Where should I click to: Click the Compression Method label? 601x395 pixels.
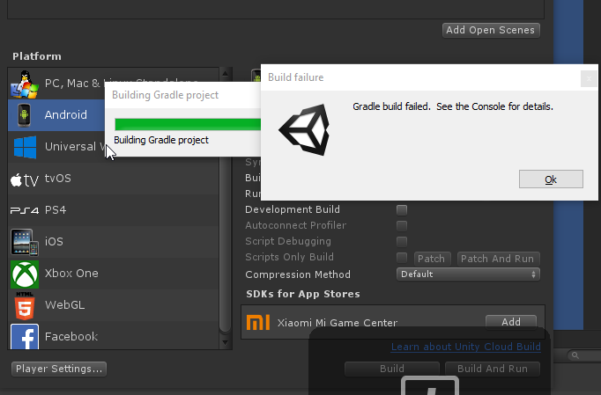(298, 274)
